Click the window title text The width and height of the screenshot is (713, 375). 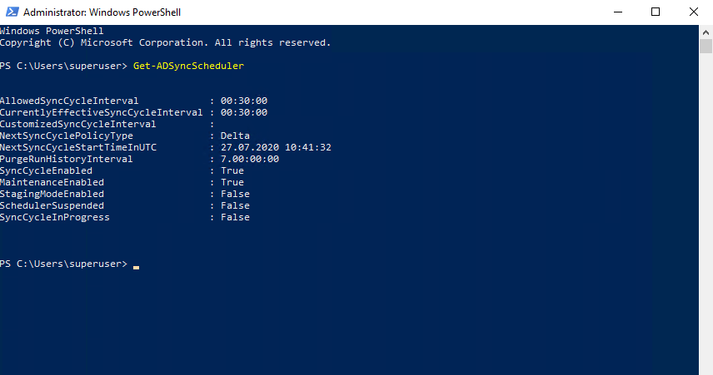point(102,12)
